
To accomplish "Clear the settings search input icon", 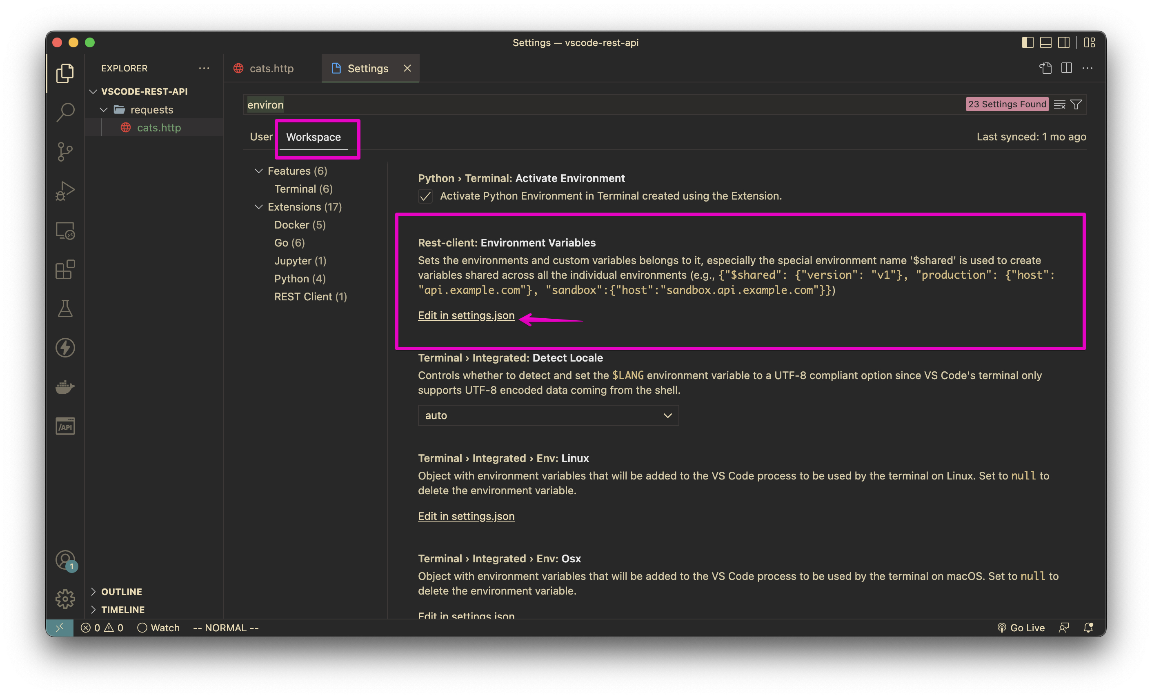I will tap(1059, 104).
